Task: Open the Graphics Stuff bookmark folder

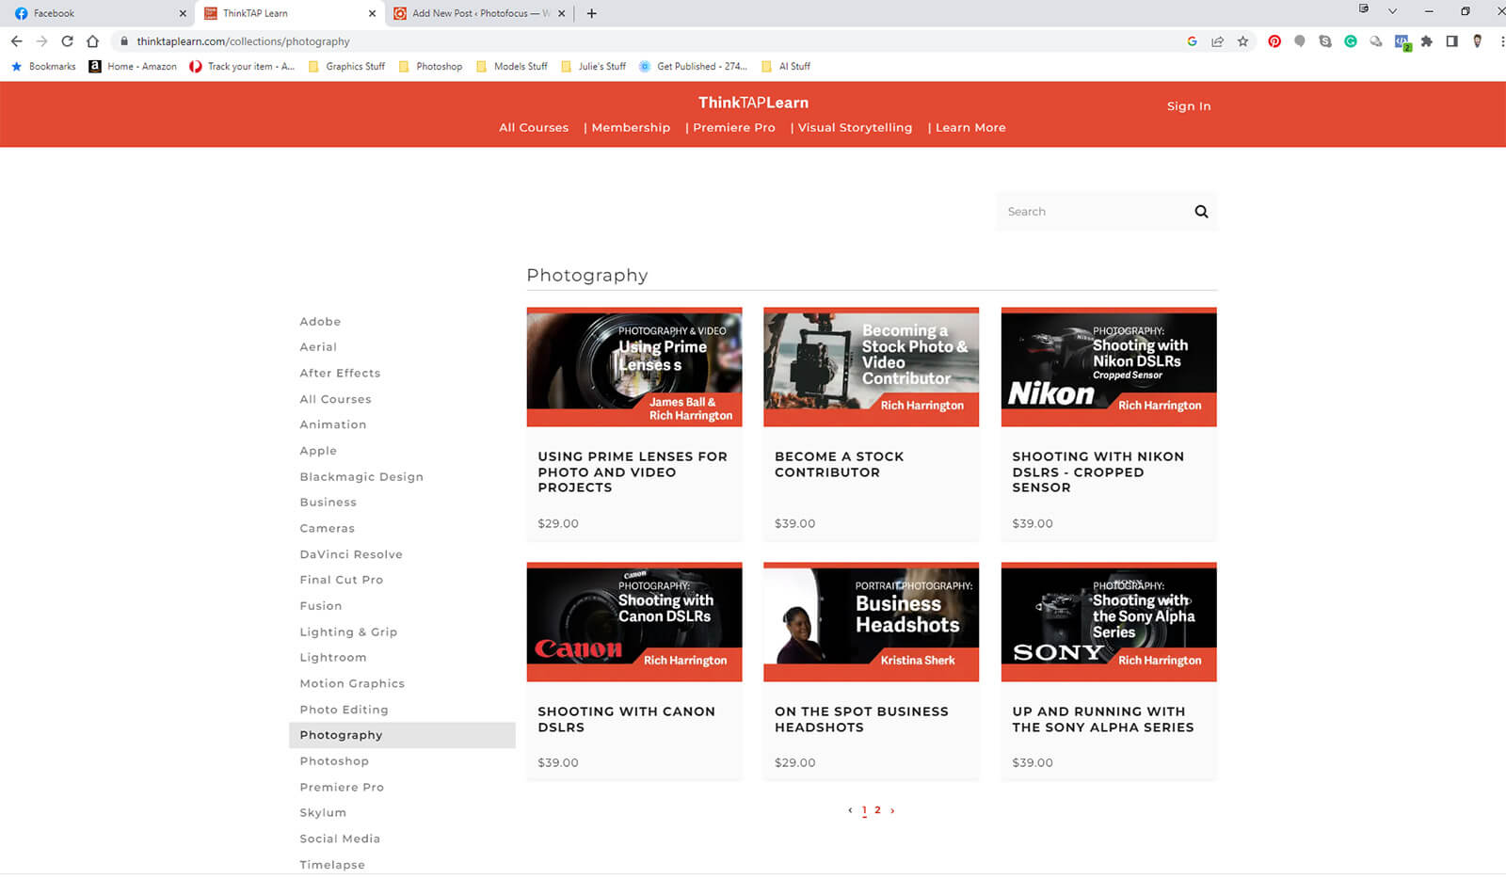Action: [346, 67]
